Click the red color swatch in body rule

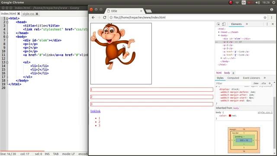(x=230, y=116)
